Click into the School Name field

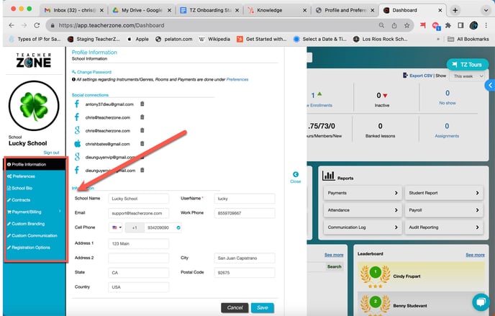pos(137,198)
